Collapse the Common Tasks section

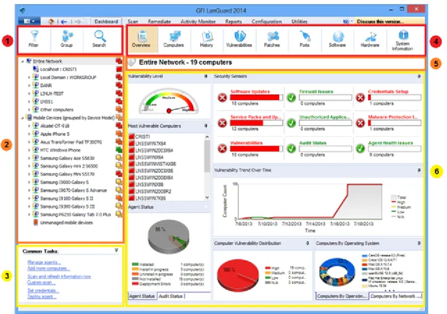[x=116, y=250]
